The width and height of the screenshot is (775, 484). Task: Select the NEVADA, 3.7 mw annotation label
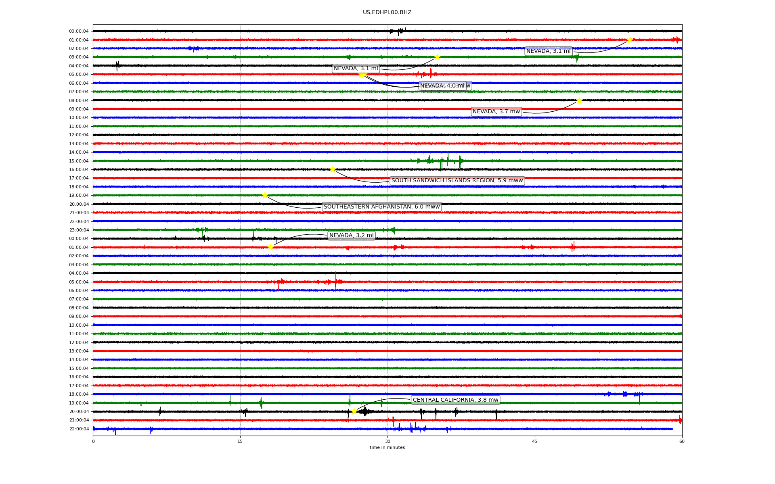(x=496, y=112)
